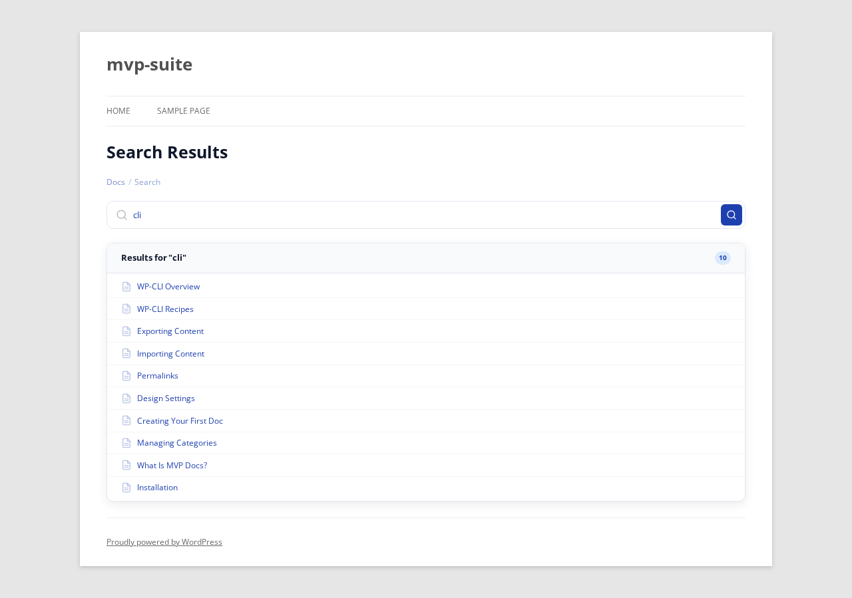This screenshot has width=852, height=598.
Task: Click the document icon beside Design Settings
Action: coord(126,398)
